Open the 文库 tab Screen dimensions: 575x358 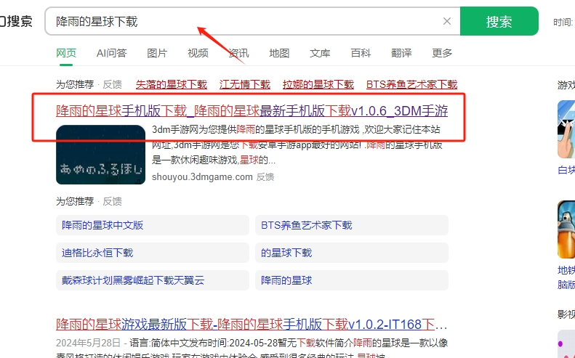pos(320,53)
